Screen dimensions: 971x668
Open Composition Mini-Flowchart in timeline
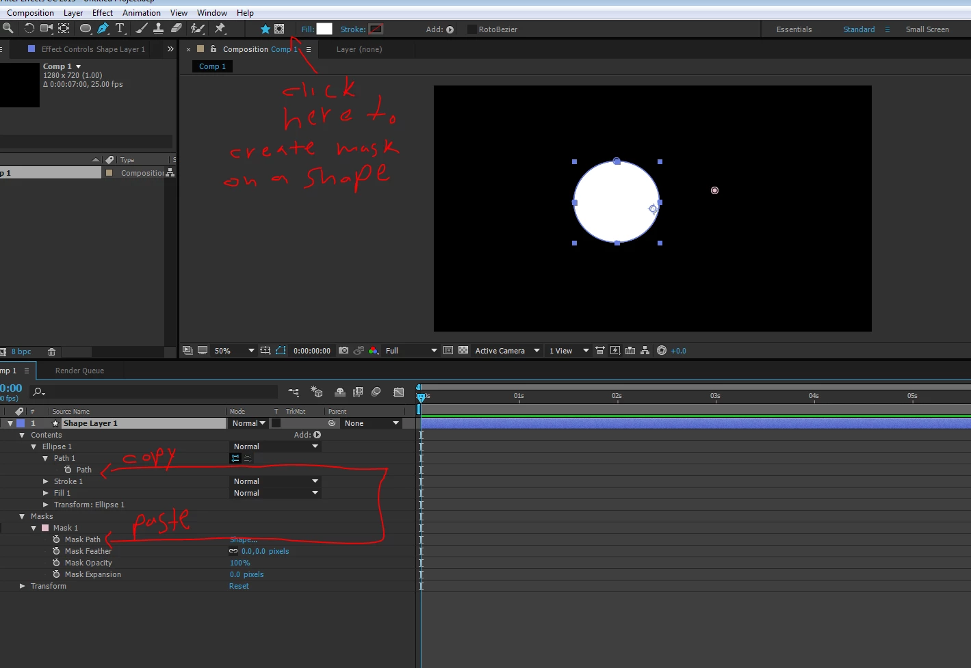[x=294, y=392]
